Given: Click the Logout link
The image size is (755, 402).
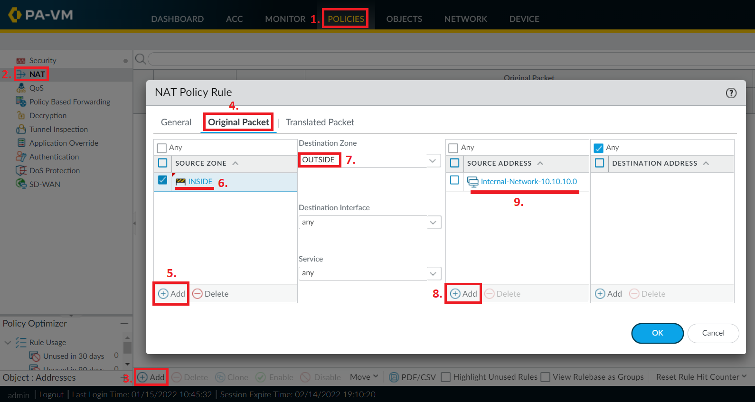Looking at the screenshot, I should (51, 394).
